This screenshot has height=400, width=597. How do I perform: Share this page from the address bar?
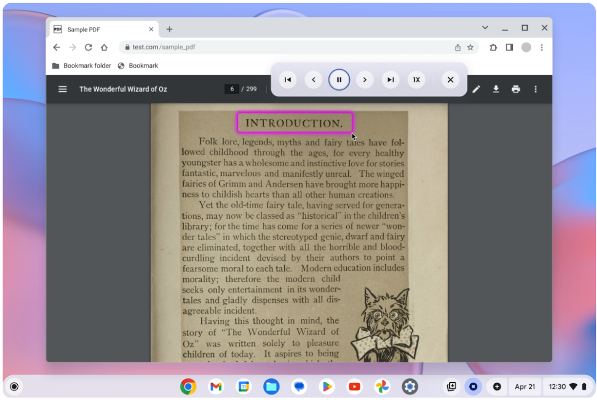(x=458, y=48)
